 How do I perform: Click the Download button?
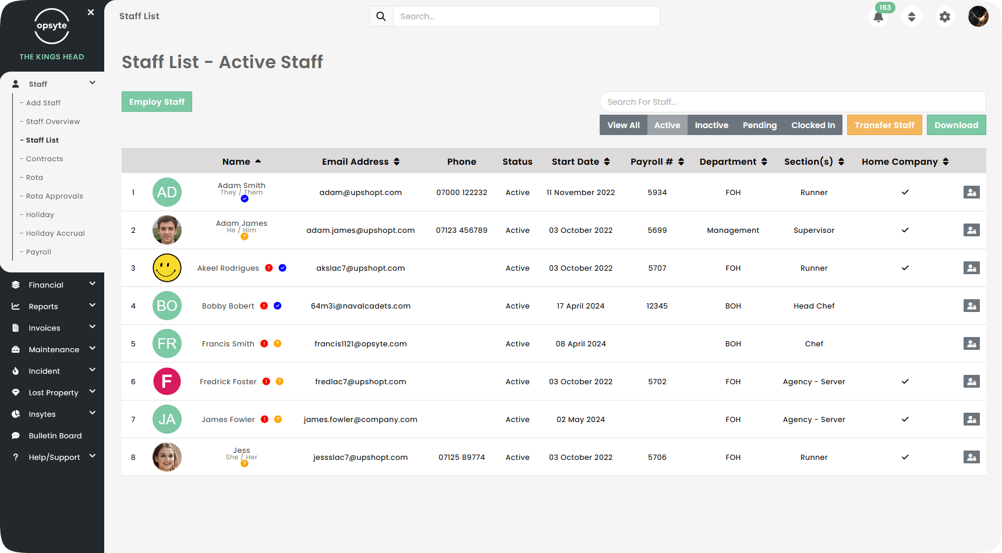coord(957,125)
